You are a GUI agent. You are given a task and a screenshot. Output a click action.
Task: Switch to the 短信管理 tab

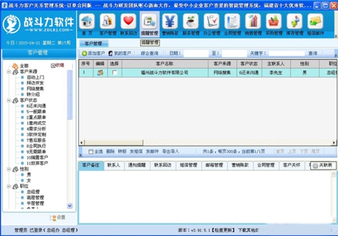pos(189,165)
